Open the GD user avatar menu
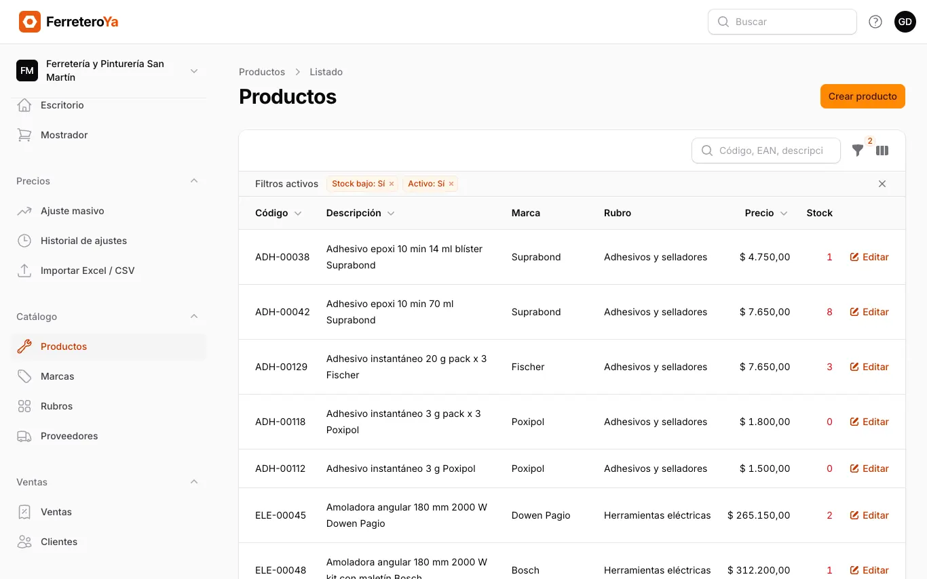Viewport: 927px width, 579px height. (905, 22)
